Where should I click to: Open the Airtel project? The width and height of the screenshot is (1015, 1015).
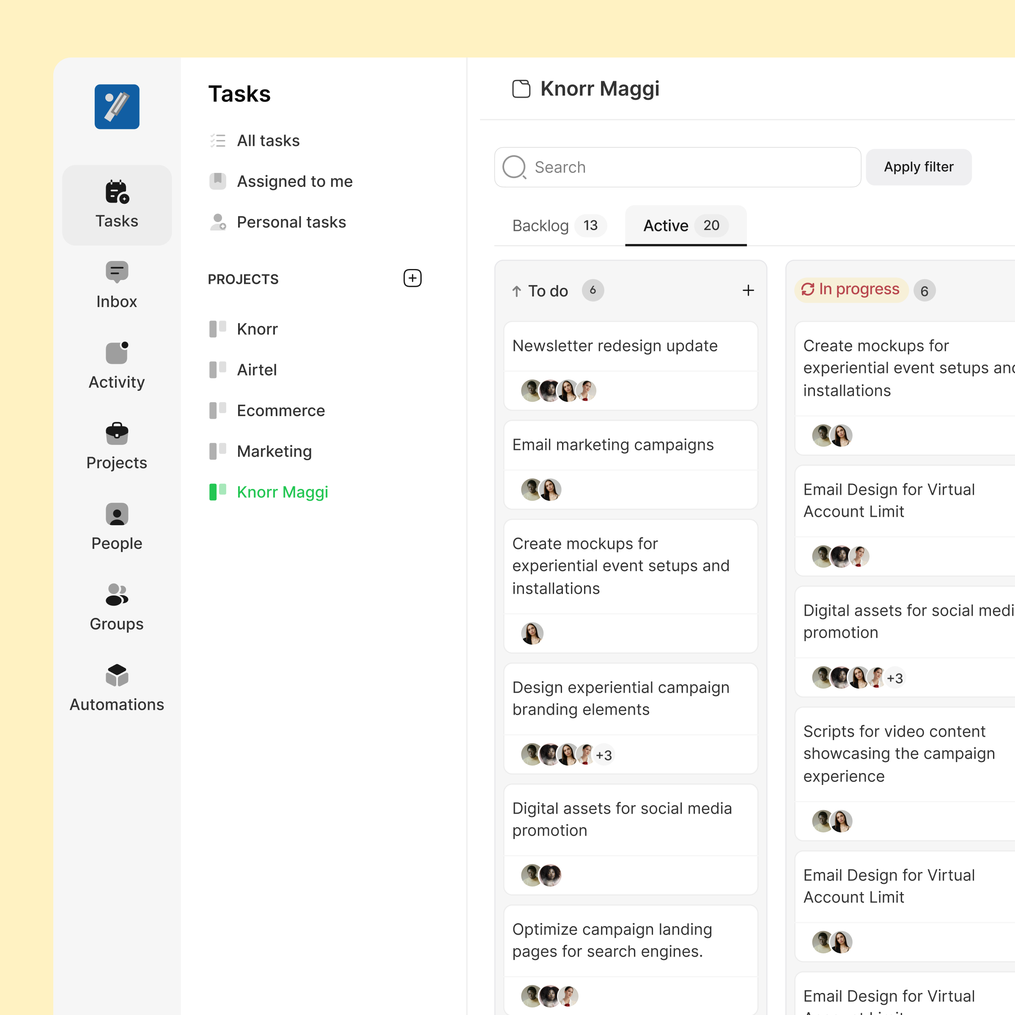pos(256,370)
